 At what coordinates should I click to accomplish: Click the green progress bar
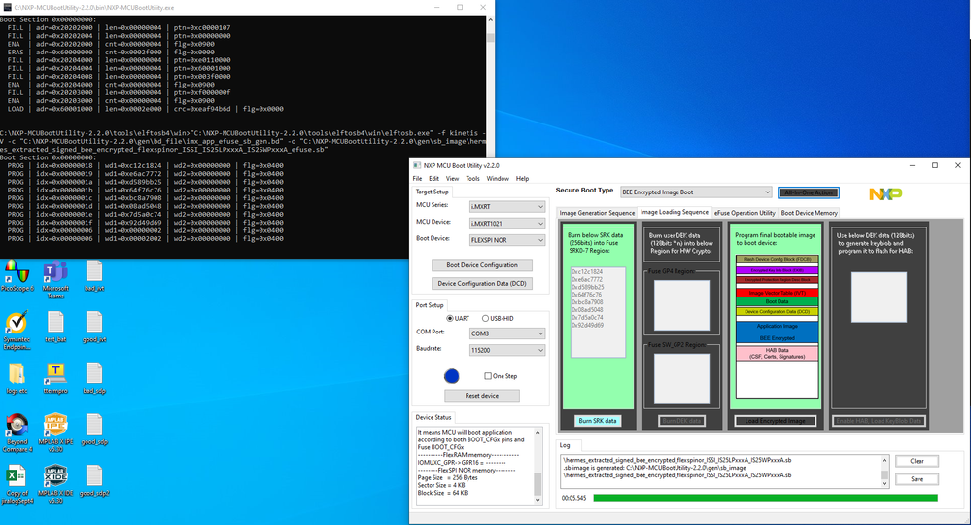(765, 498)
